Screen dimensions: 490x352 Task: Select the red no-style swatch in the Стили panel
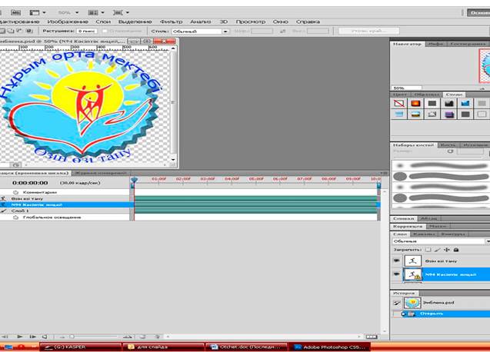(x=398, y=103)
